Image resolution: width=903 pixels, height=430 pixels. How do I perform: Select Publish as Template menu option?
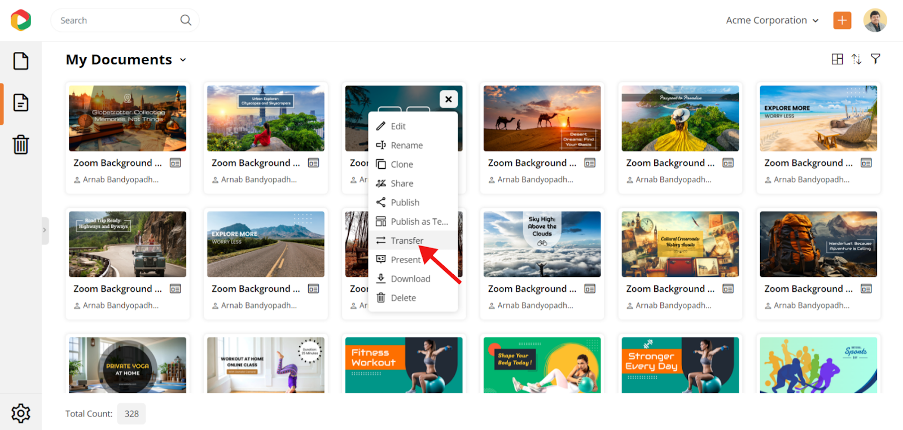point(413,222)
